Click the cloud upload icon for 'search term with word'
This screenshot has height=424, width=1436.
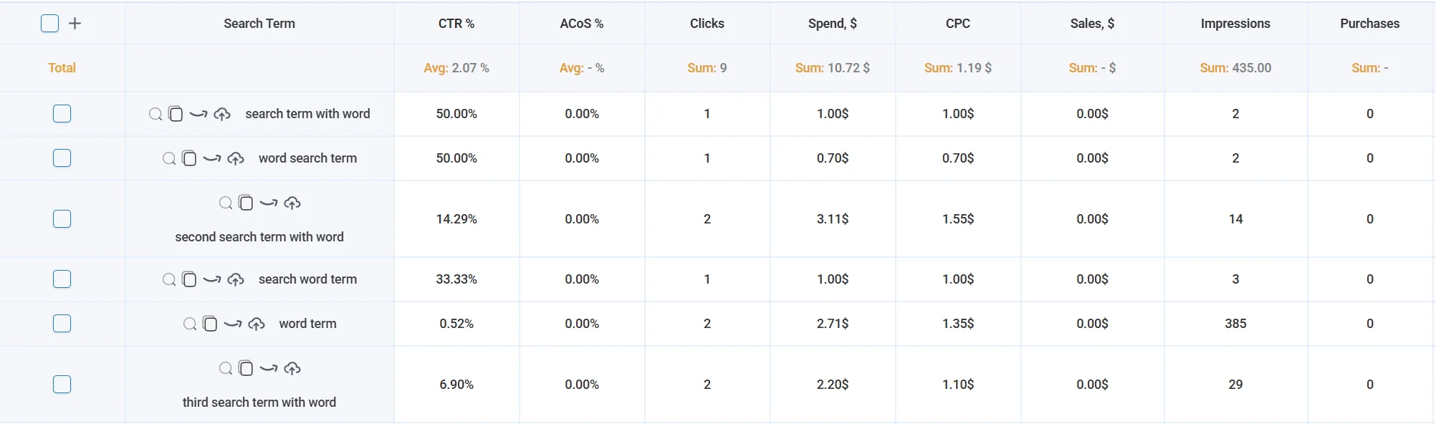(222, 114)
